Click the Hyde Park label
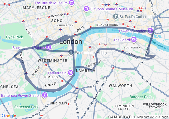169x119 pixels. [x=15, y=37]
